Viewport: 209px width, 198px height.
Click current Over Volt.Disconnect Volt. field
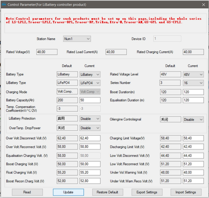click(90, 138)
